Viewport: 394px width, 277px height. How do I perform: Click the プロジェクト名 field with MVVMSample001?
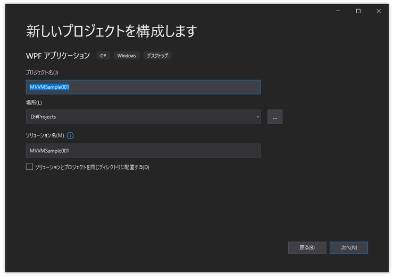point(143,87)
